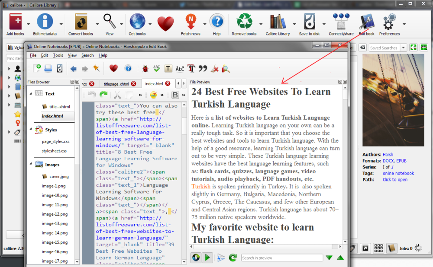Image resolution: width=433 pixels, height=267 pixels.
Task: Collapse the Text section in Files Browser
Action: [31, 94]
